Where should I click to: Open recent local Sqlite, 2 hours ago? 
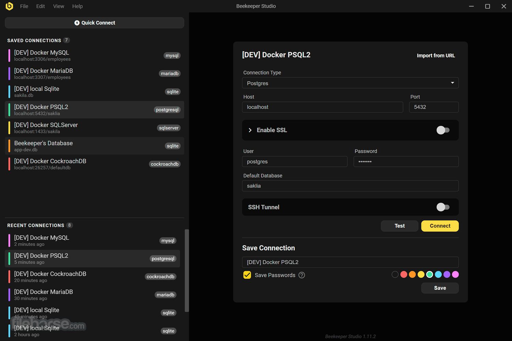[93, 331]
